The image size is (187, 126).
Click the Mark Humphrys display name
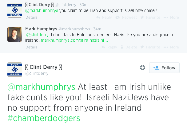[39, 29]
